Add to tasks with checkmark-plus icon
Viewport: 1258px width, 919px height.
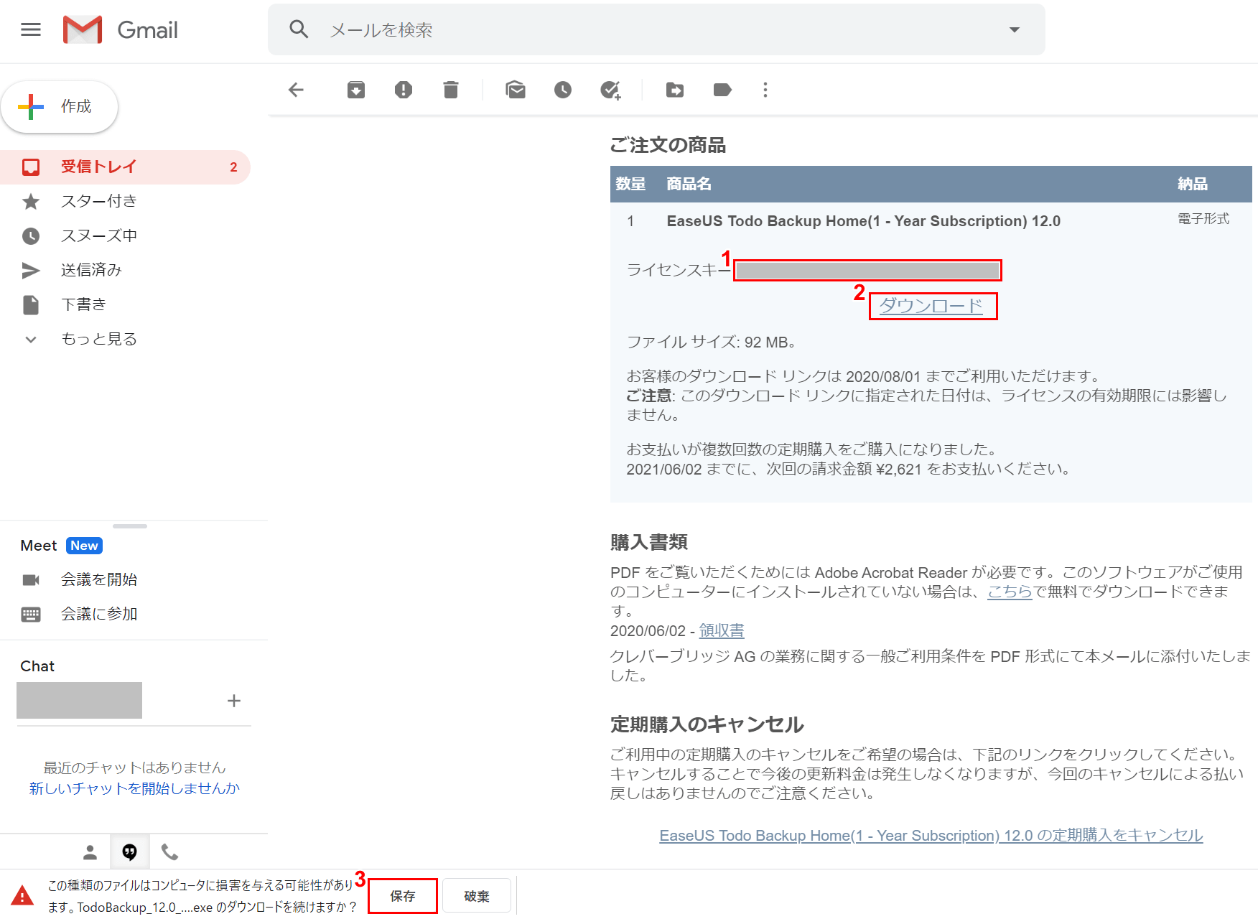610,90
